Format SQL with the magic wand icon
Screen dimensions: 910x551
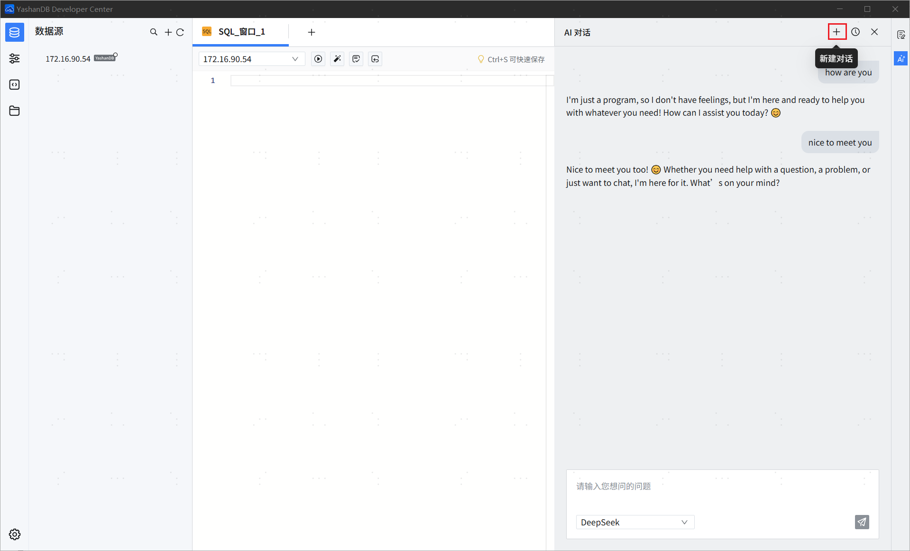[x=337, y=59]
